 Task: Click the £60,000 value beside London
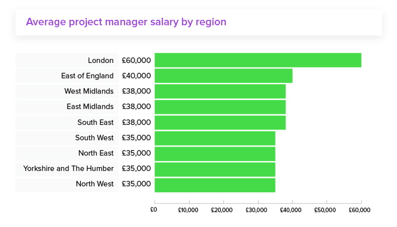[136, 61]
